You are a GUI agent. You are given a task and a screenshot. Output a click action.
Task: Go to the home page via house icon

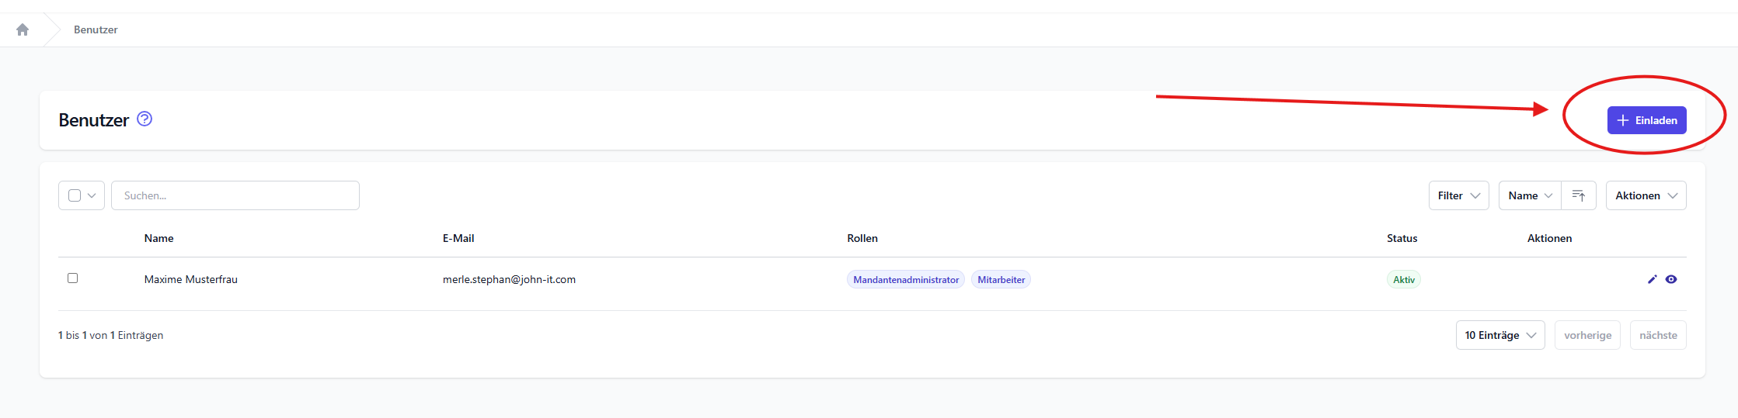point(23,29)
